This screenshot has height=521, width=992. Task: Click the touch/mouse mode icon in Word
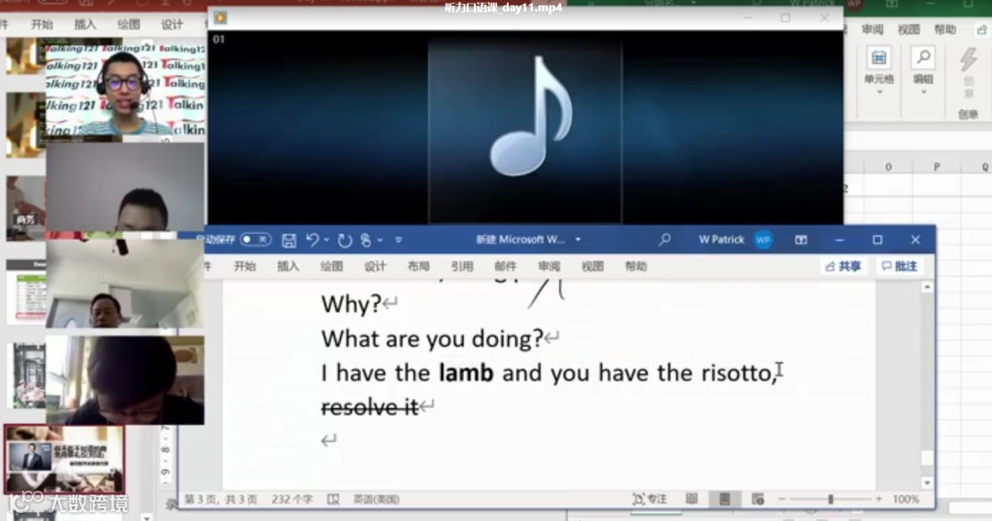click(x=366, y=240)
